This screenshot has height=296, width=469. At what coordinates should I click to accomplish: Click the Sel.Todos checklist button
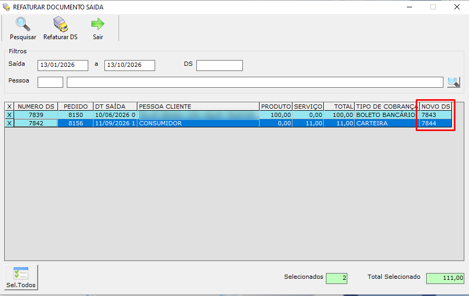point(21,277)
